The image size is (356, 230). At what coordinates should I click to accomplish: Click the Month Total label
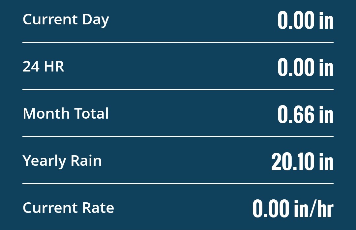click(66, 113)
